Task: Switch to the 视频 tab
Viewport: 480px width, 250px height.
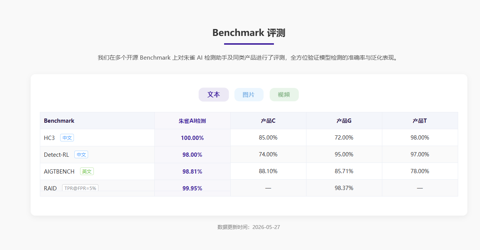Action: pyautogui.click(x=284, y=95)
